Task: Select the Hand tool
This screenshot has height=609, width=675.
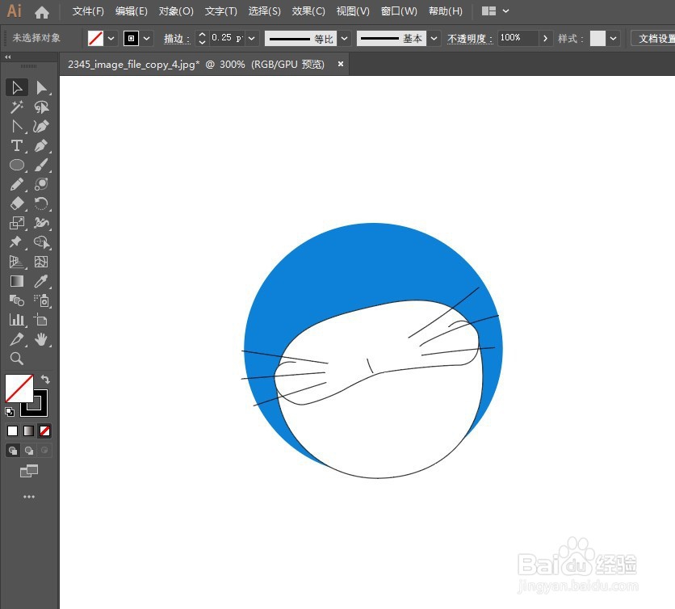Action: tap(41, 339)
